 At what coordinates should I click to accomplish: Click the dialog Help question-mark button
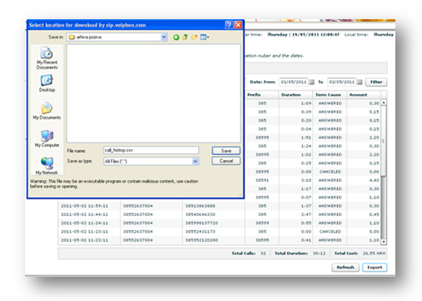229,25
